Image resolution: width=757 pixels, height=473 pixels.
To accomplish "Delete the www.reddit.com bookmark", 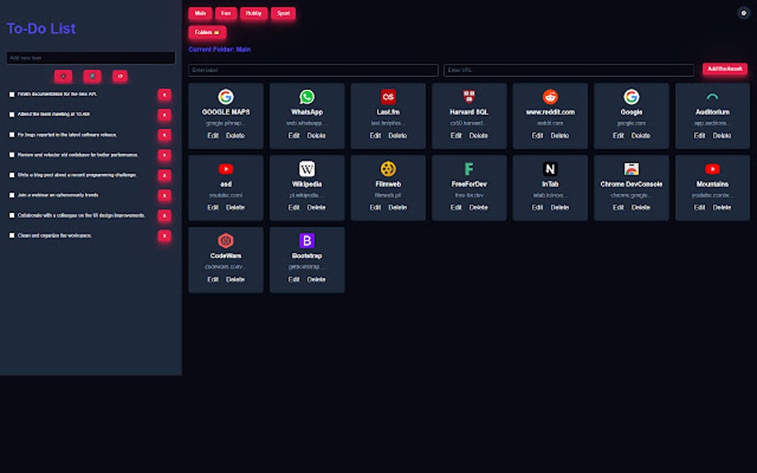I will (560, 136).
